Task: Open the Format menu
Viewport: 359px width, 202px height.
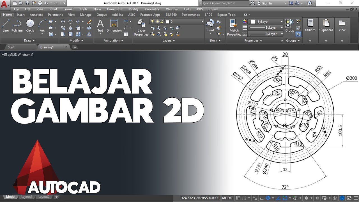Action: coord(68,9)
